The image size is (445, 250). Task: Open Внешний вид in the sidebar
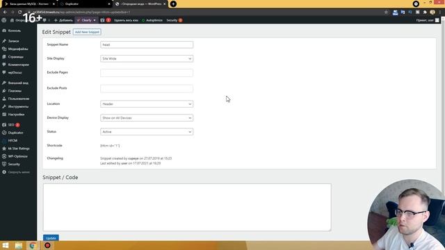[18, 83]
